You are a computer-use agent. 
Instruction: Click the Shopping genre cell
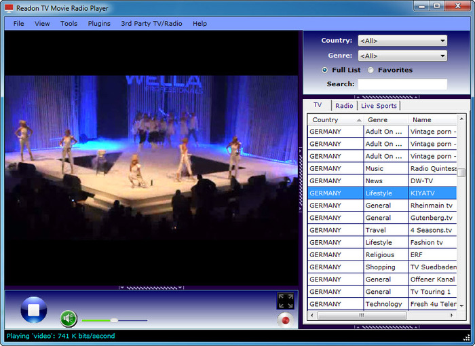(x=385, y=267)
